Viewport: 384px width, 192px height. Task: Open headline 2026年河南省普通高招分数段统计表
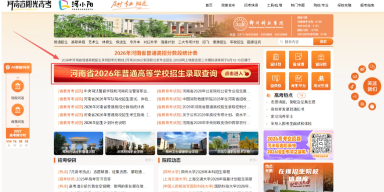point(156,53)
